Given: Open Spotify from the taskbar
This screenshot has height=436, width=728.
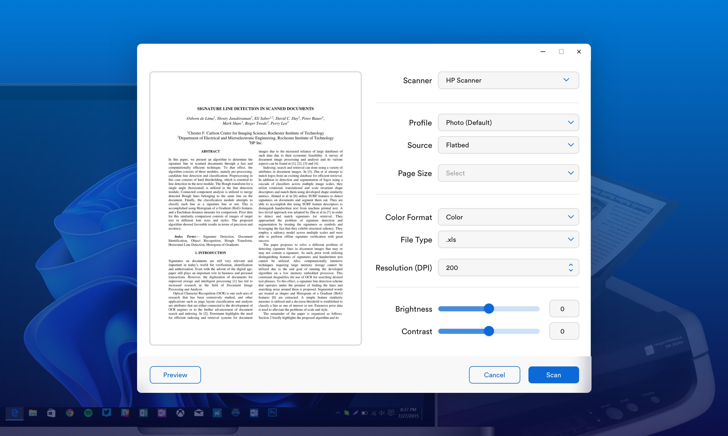Looking at the screenshot, I should coord(88,413).
